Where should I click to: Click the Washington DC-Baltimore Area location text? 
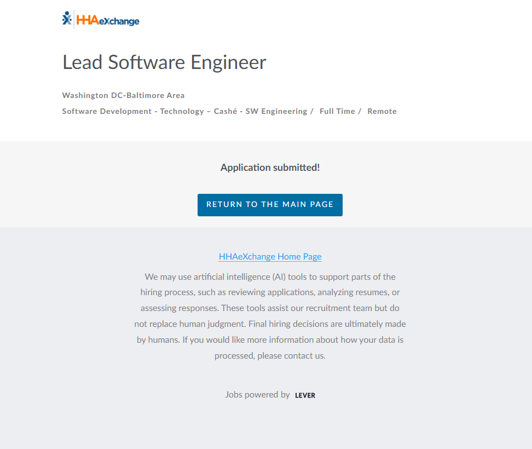[123, 95]
